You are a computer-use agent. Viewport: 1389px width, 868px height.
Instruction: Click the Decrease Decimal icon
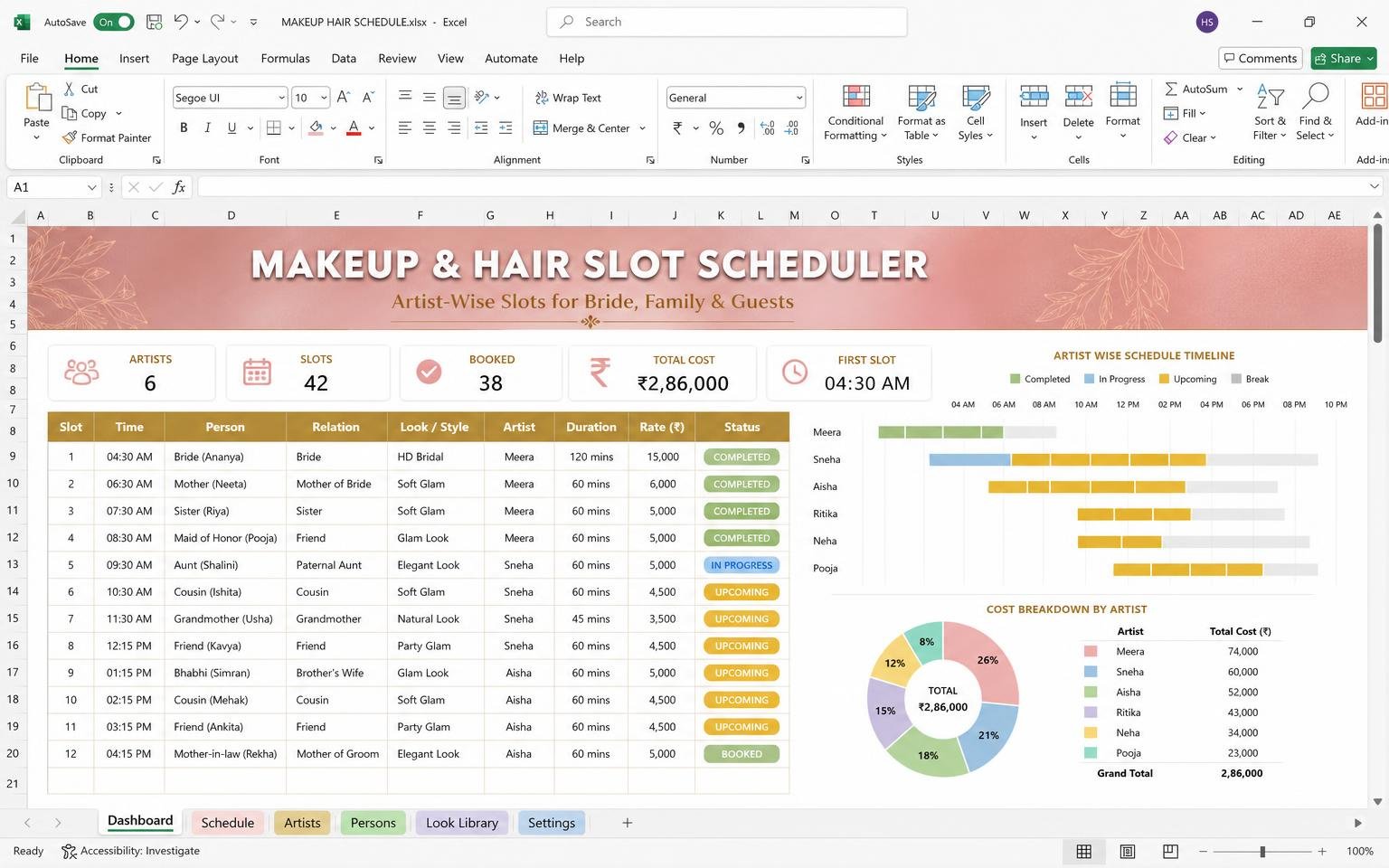(791, 128)
